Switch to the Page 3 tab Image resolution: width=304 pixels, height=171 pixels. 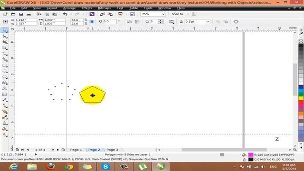(112, 150)
